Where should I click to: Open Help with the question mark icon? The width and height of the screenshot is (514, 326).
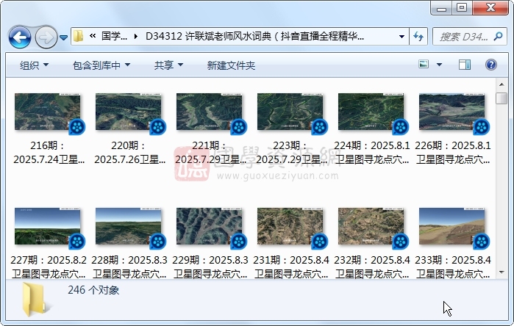[490, 65]
